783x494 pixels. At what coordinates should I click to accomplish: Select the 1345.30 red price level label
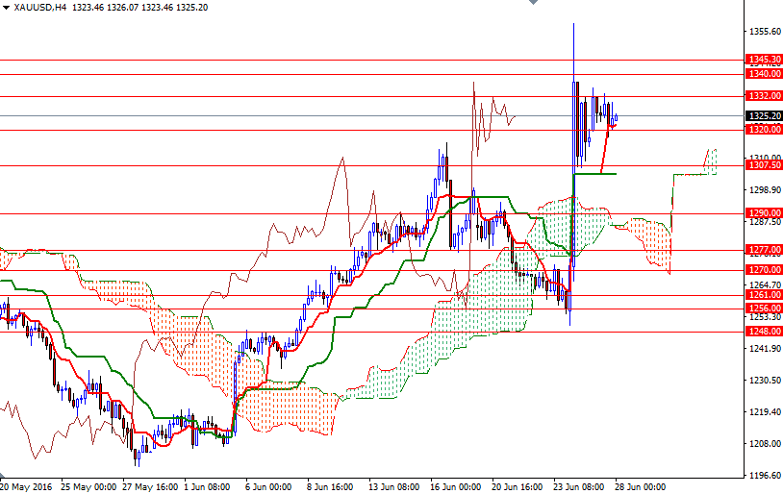(763, 60)
